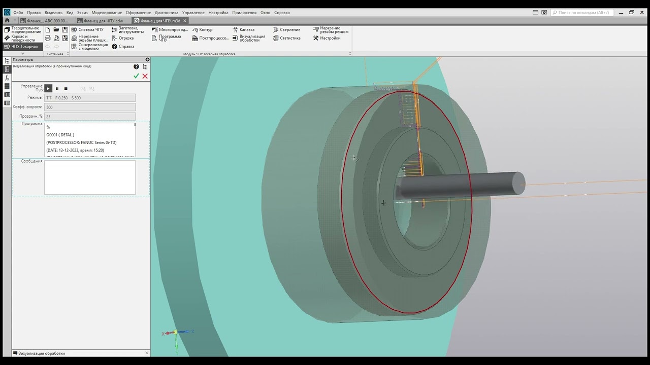
Task: Start playback with Пуск button
Action: 48,88
